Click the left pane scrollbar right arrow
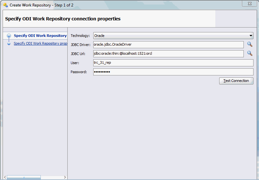The width and height of the screenshot is (259, 180). coord(65,177)
